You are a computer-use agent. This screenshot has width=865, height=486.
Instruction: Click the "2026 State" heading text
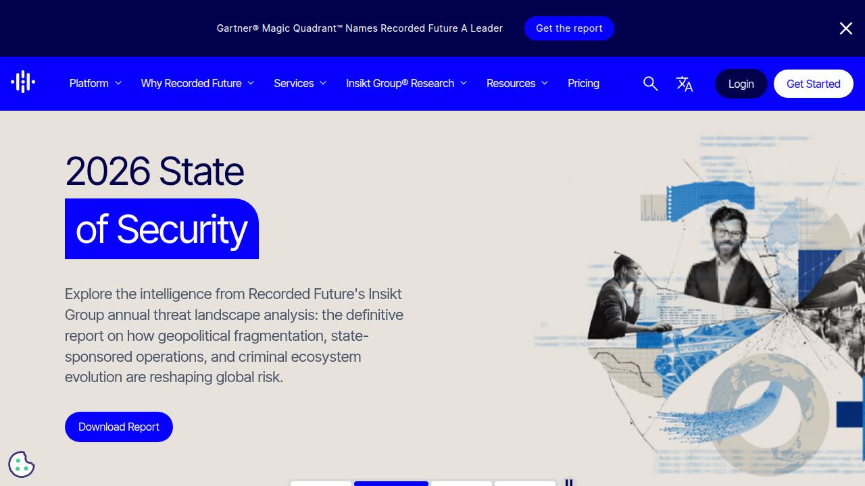154,171
